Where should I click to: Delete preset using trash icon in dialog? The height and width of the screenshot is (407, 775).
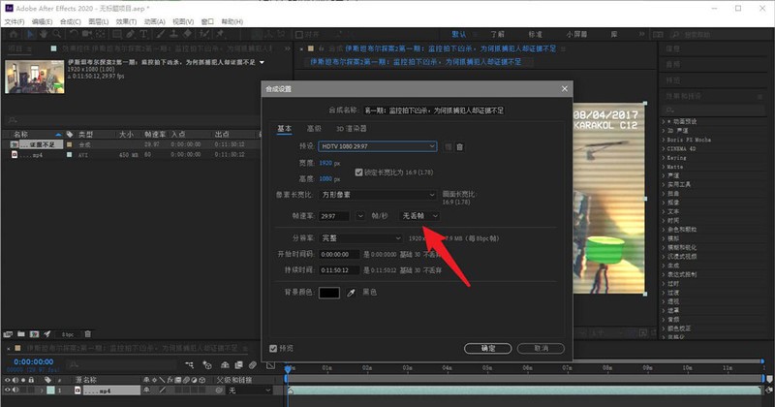point(460,146)
